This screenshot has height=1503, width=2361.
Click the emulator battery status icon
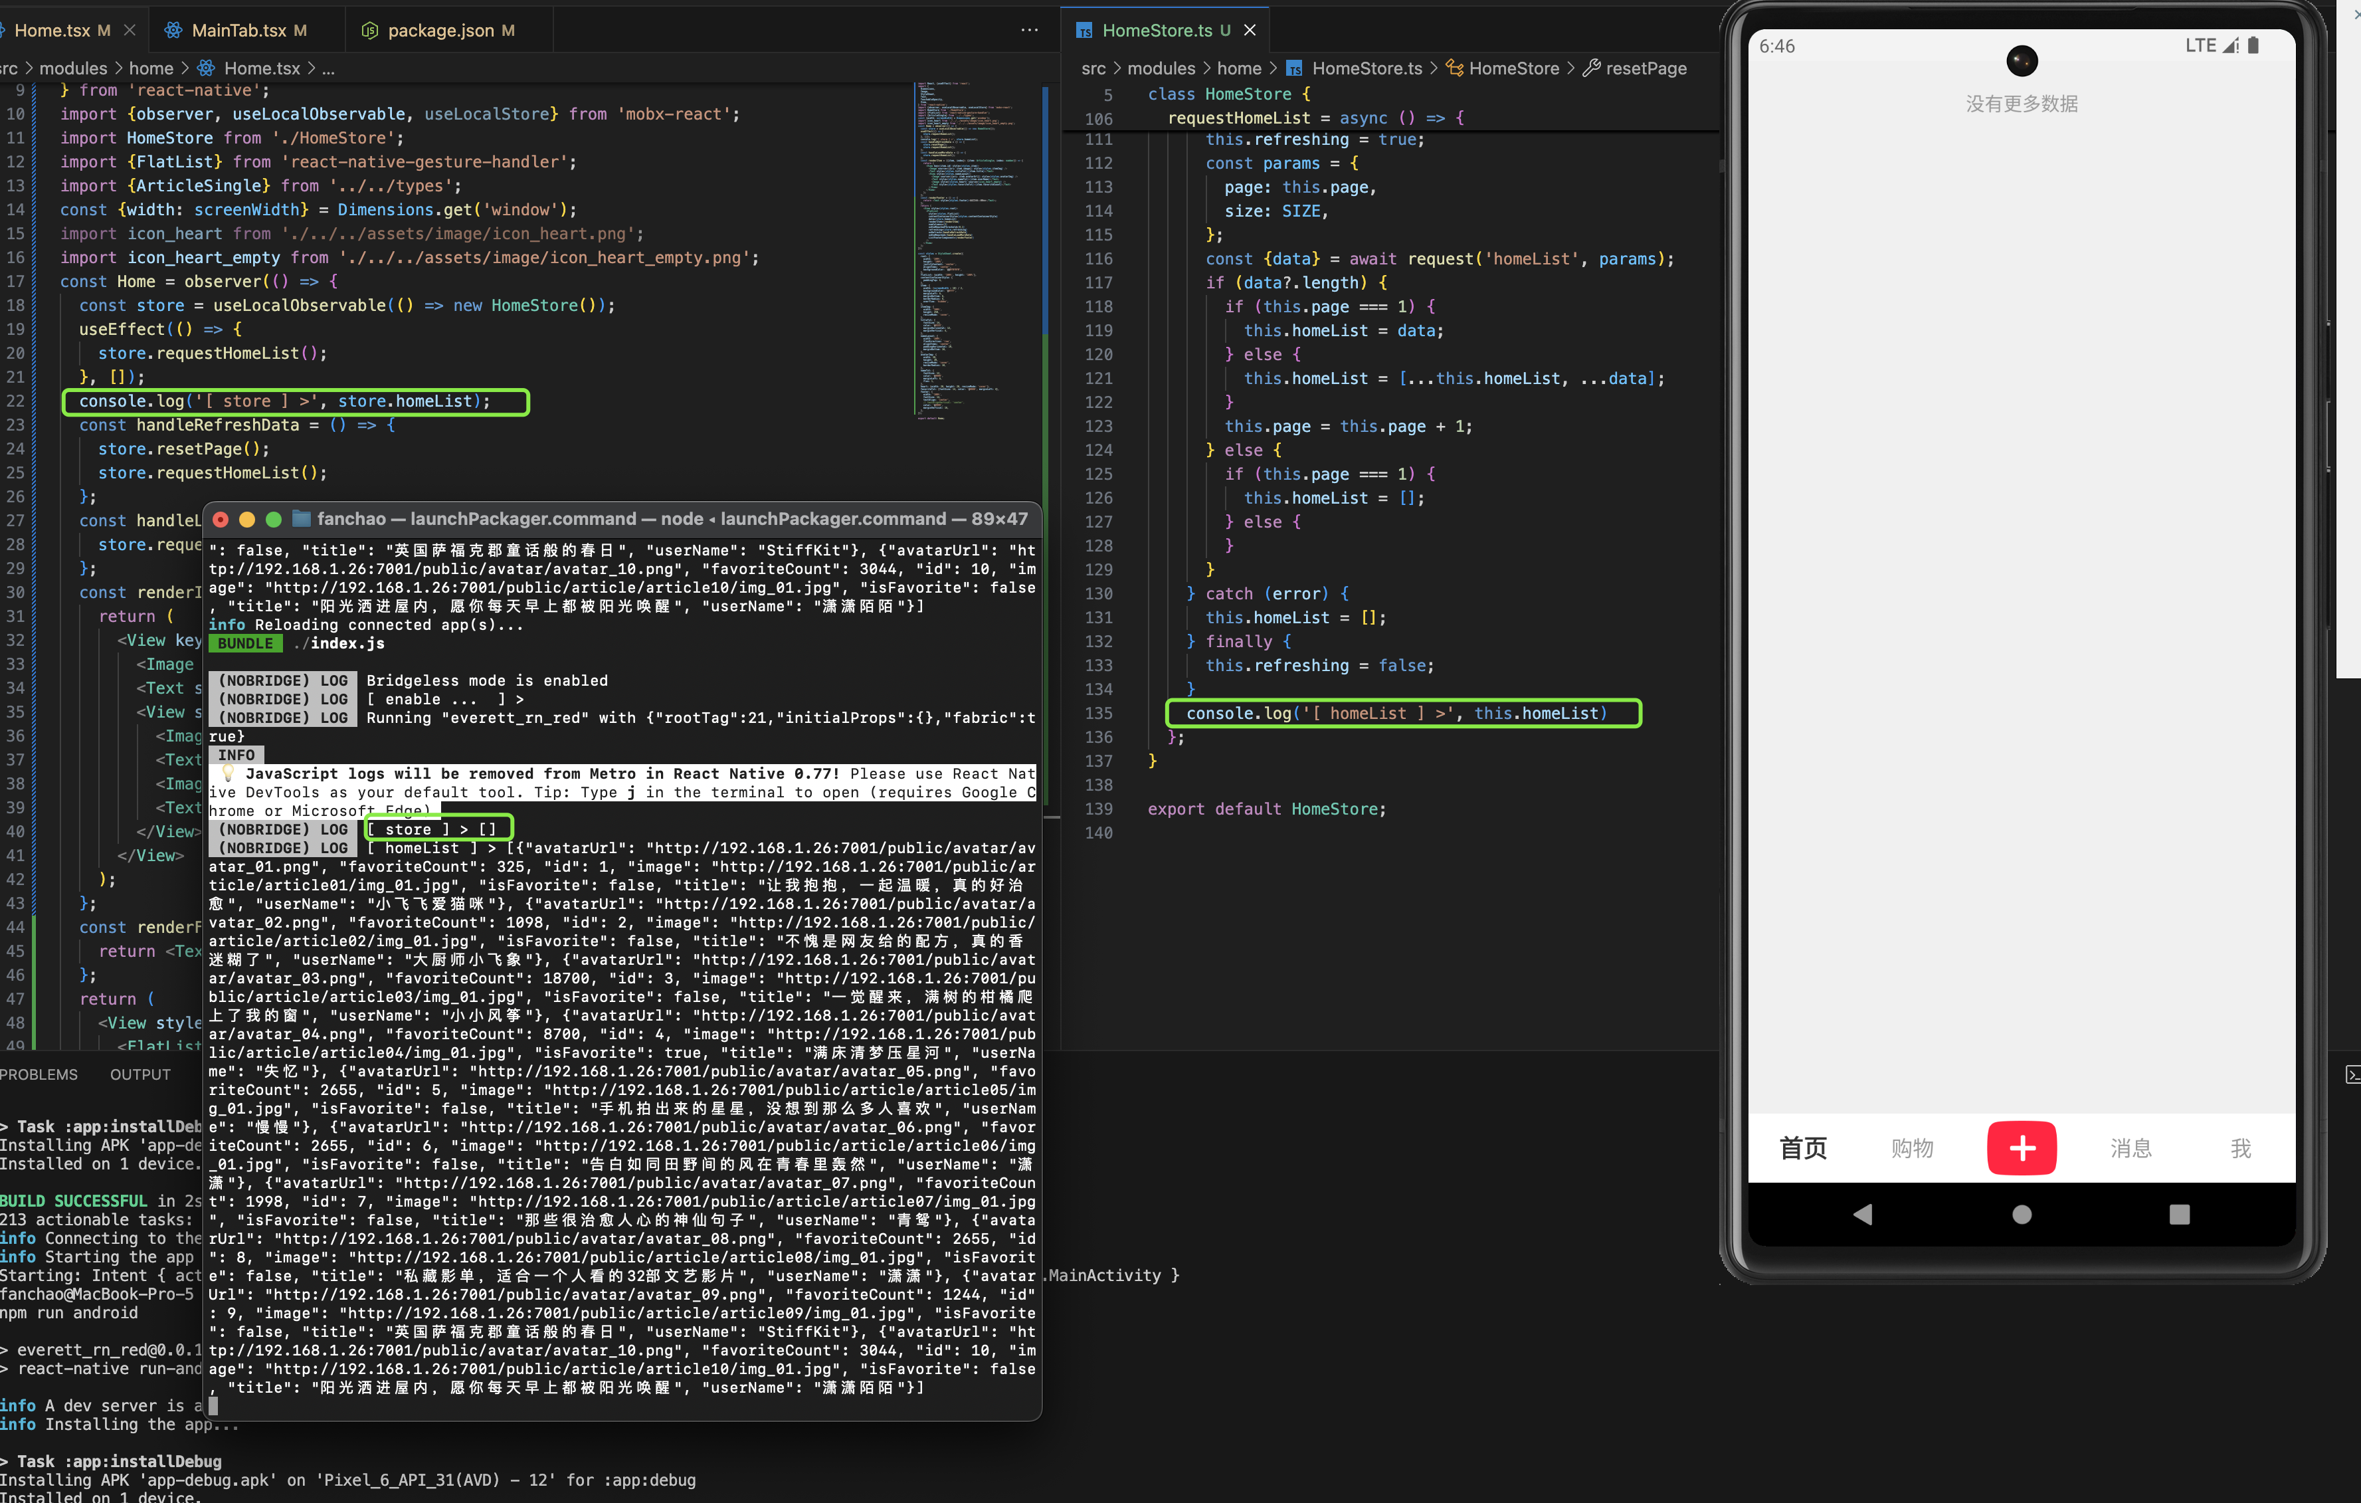pyautogui.click(x=2253, y=45)
